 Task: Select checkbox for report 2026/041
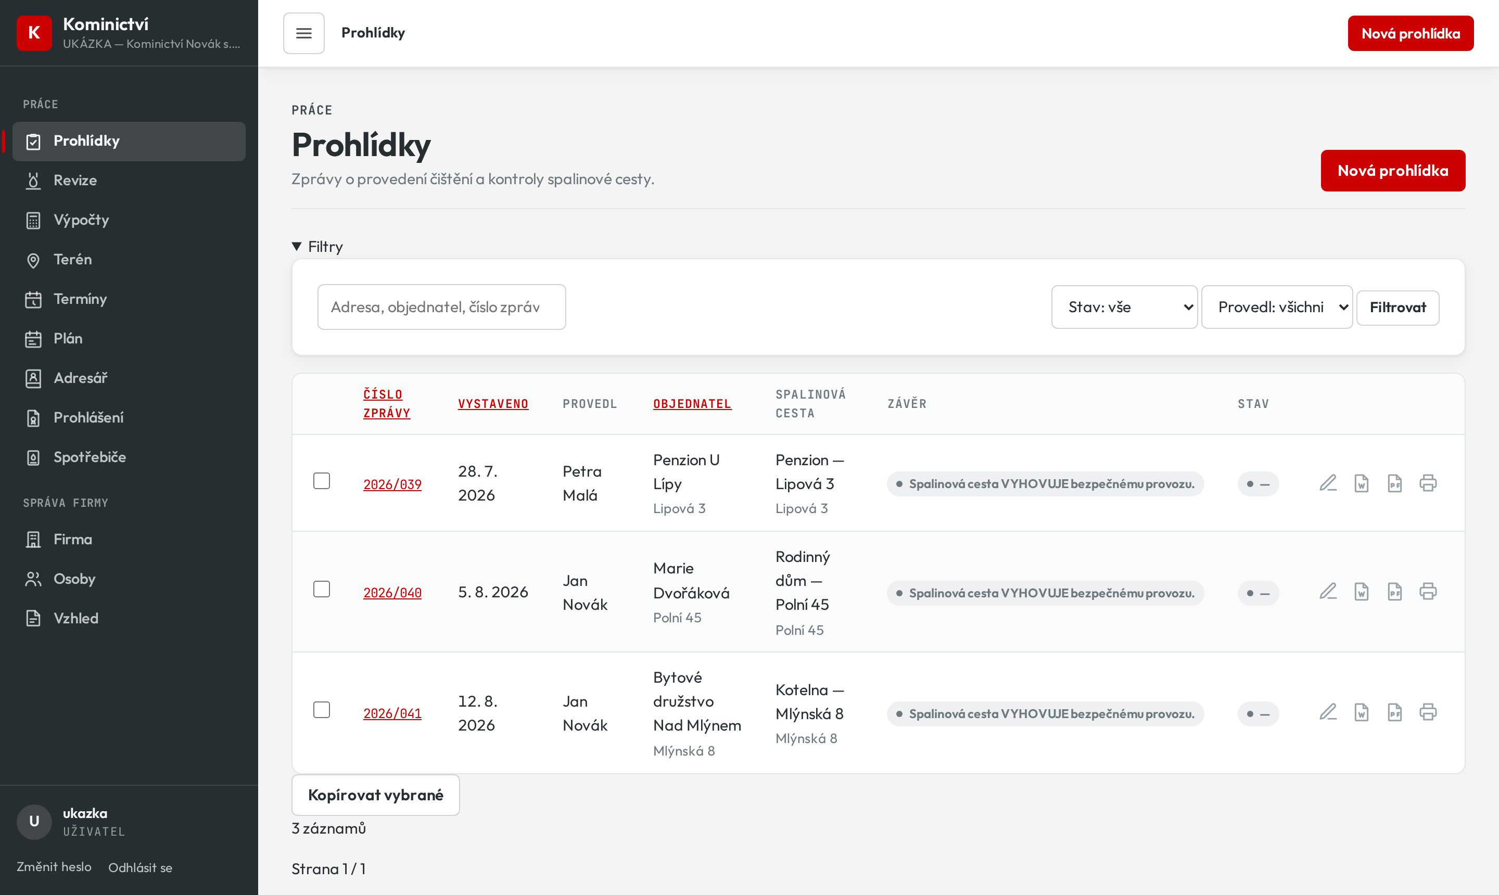[x=322, y=710]
